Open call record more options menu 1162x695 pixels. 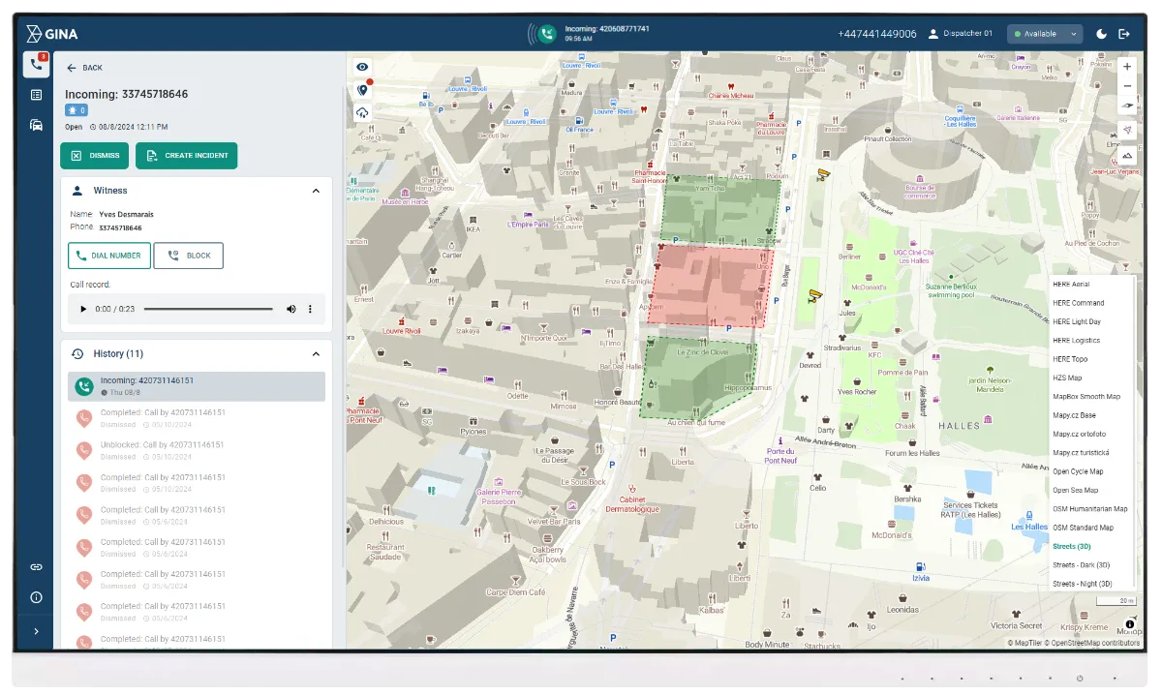[x=311, y=309]
